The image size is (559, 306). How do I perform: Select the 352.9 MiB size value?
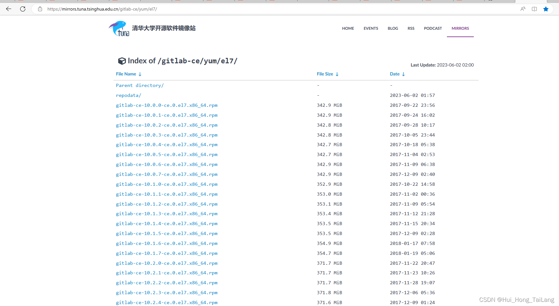(329, 184)
